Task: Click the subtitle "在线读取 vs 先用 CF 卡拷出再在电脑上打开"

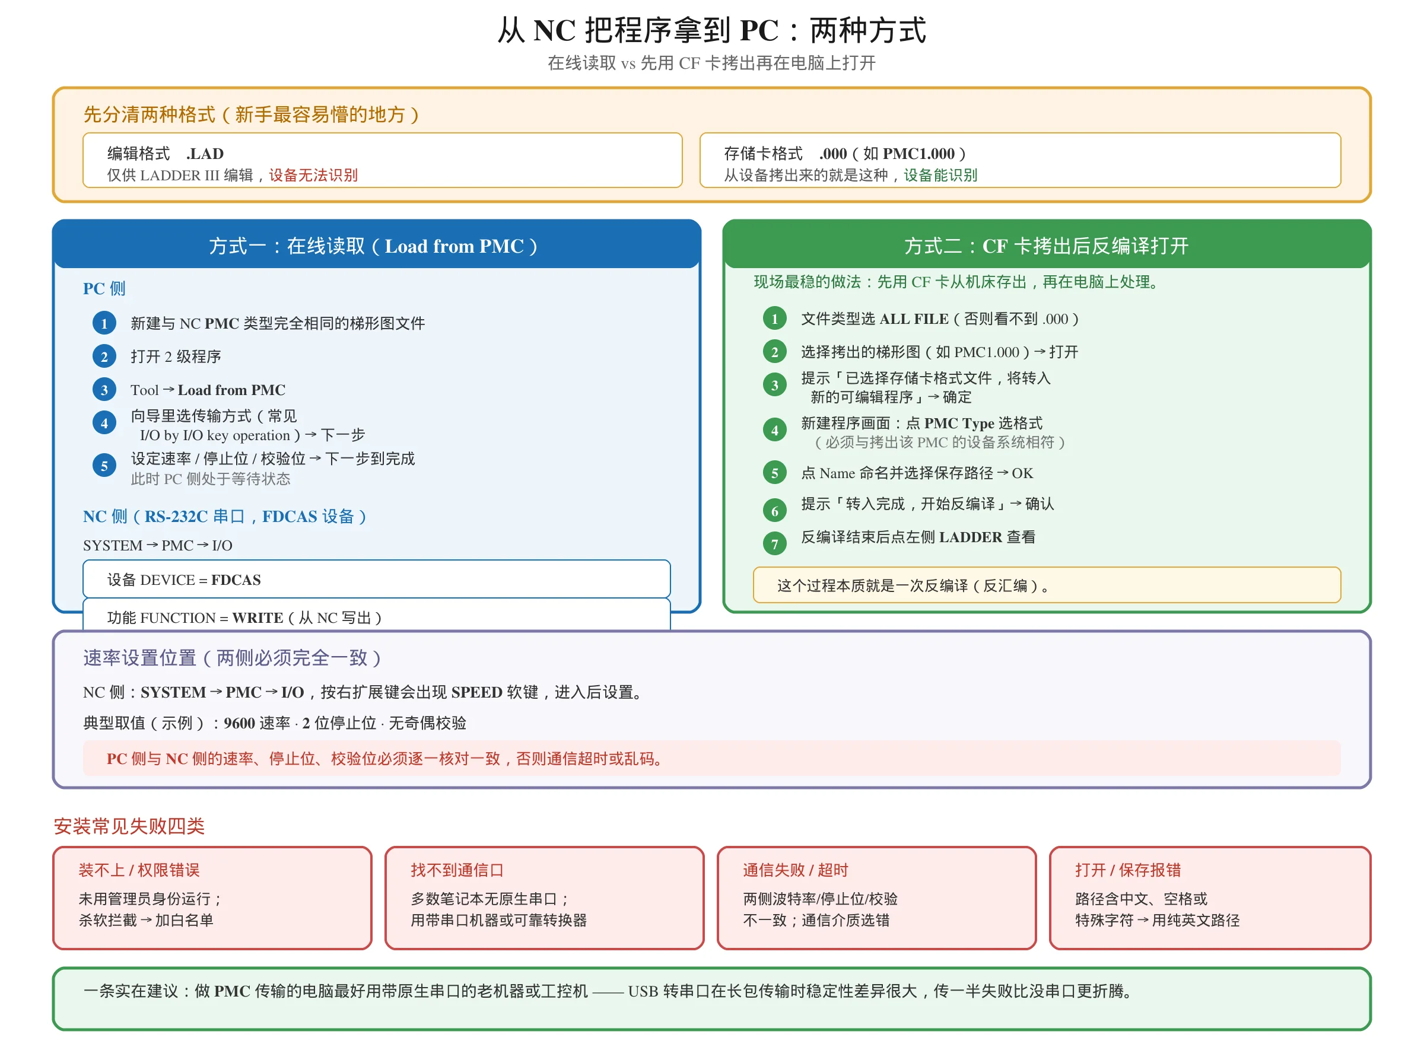Action: pos(711,63)
